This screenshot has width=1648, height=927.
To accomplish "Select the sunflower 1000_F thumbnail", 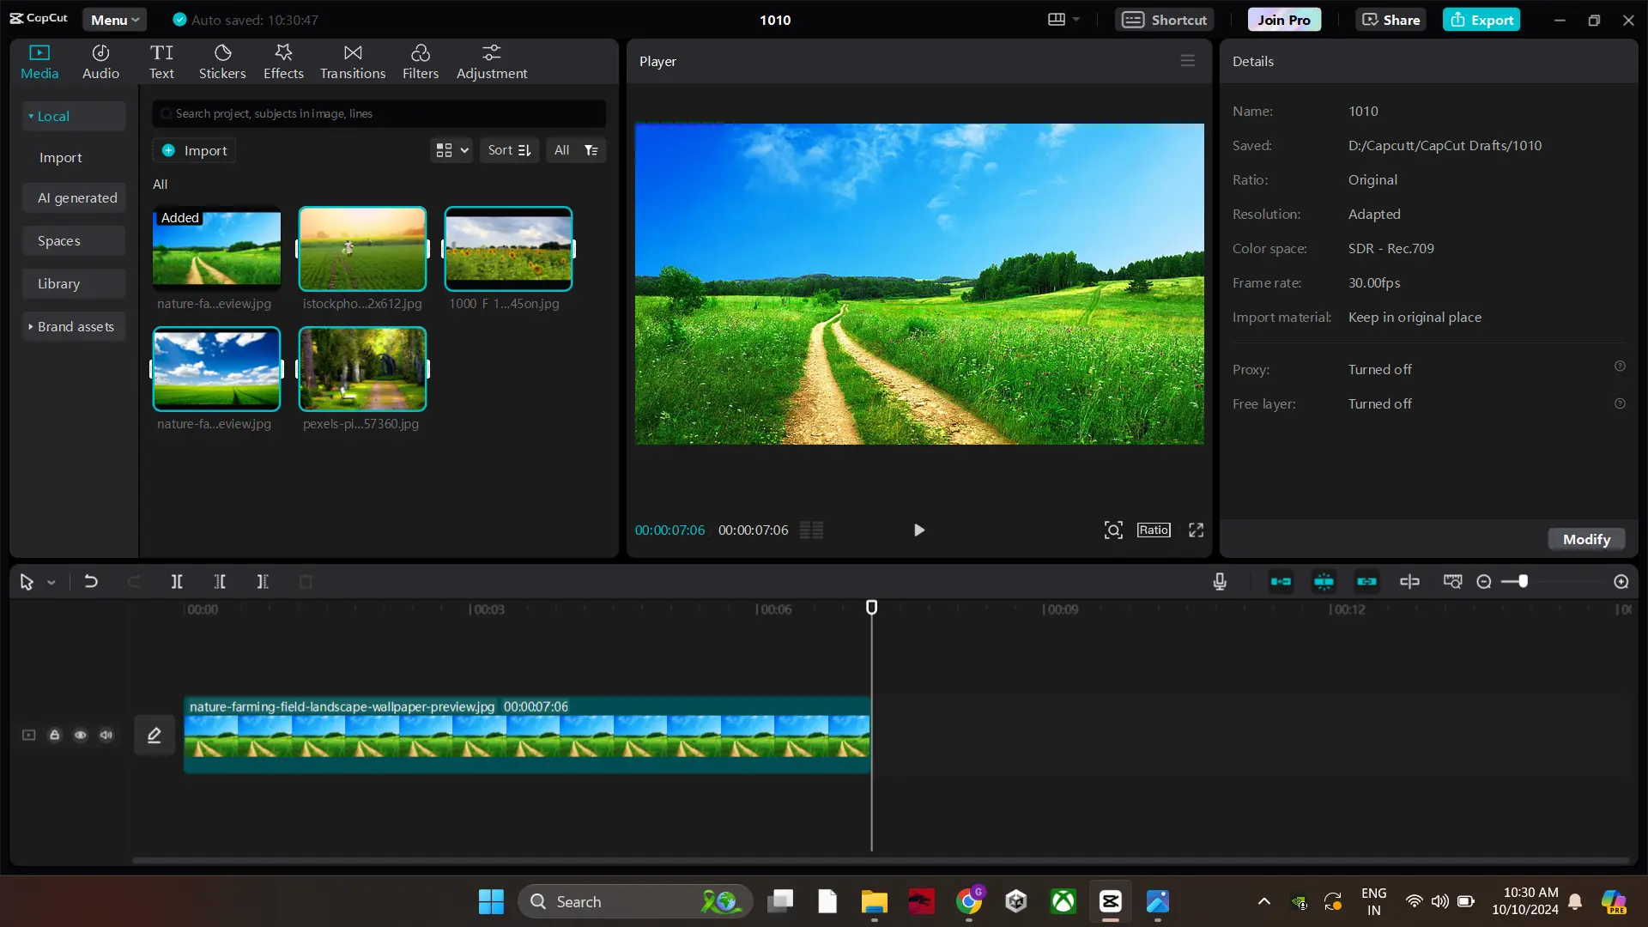I will click(x=508, y=249).
